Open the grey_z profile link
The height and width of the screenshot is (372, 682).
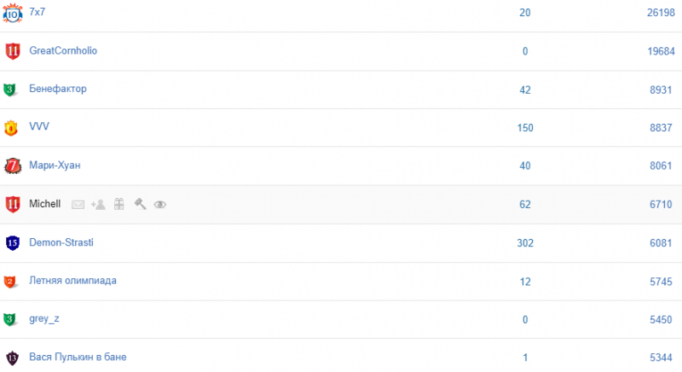click(44, 319)
